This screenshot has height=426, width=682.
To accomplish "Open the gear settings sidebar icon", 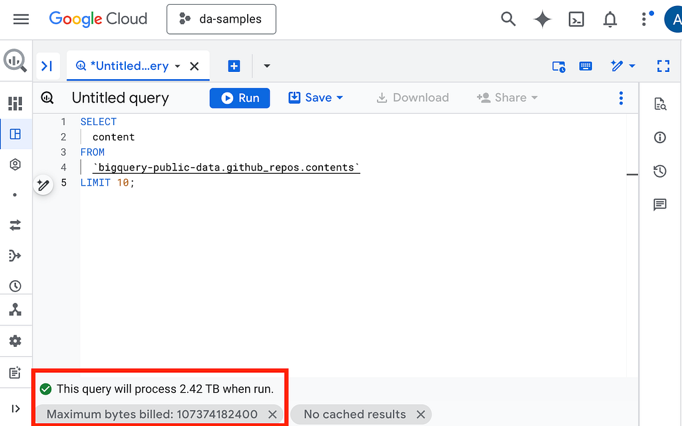I will tap(15, 341).
